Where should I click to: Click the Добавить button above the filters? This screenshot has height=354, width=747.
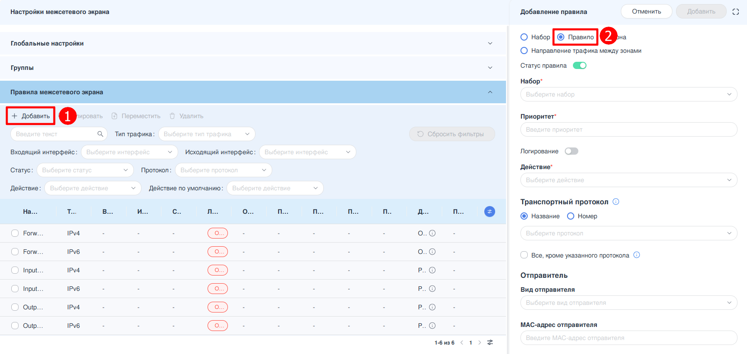[31, 116]
